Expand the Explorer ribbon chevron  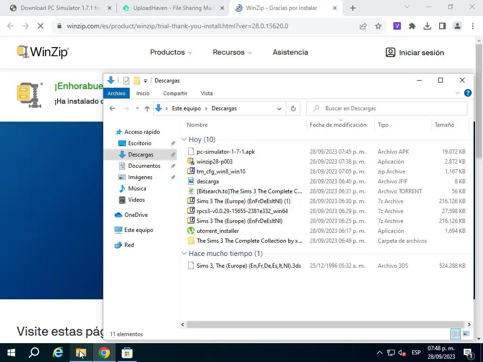tap(458, 93)
